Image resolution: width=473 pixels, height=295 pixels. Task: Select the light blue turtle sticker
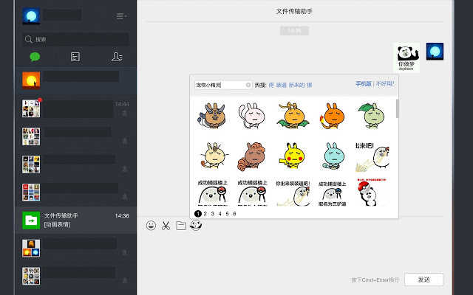(x=333, y=156)
